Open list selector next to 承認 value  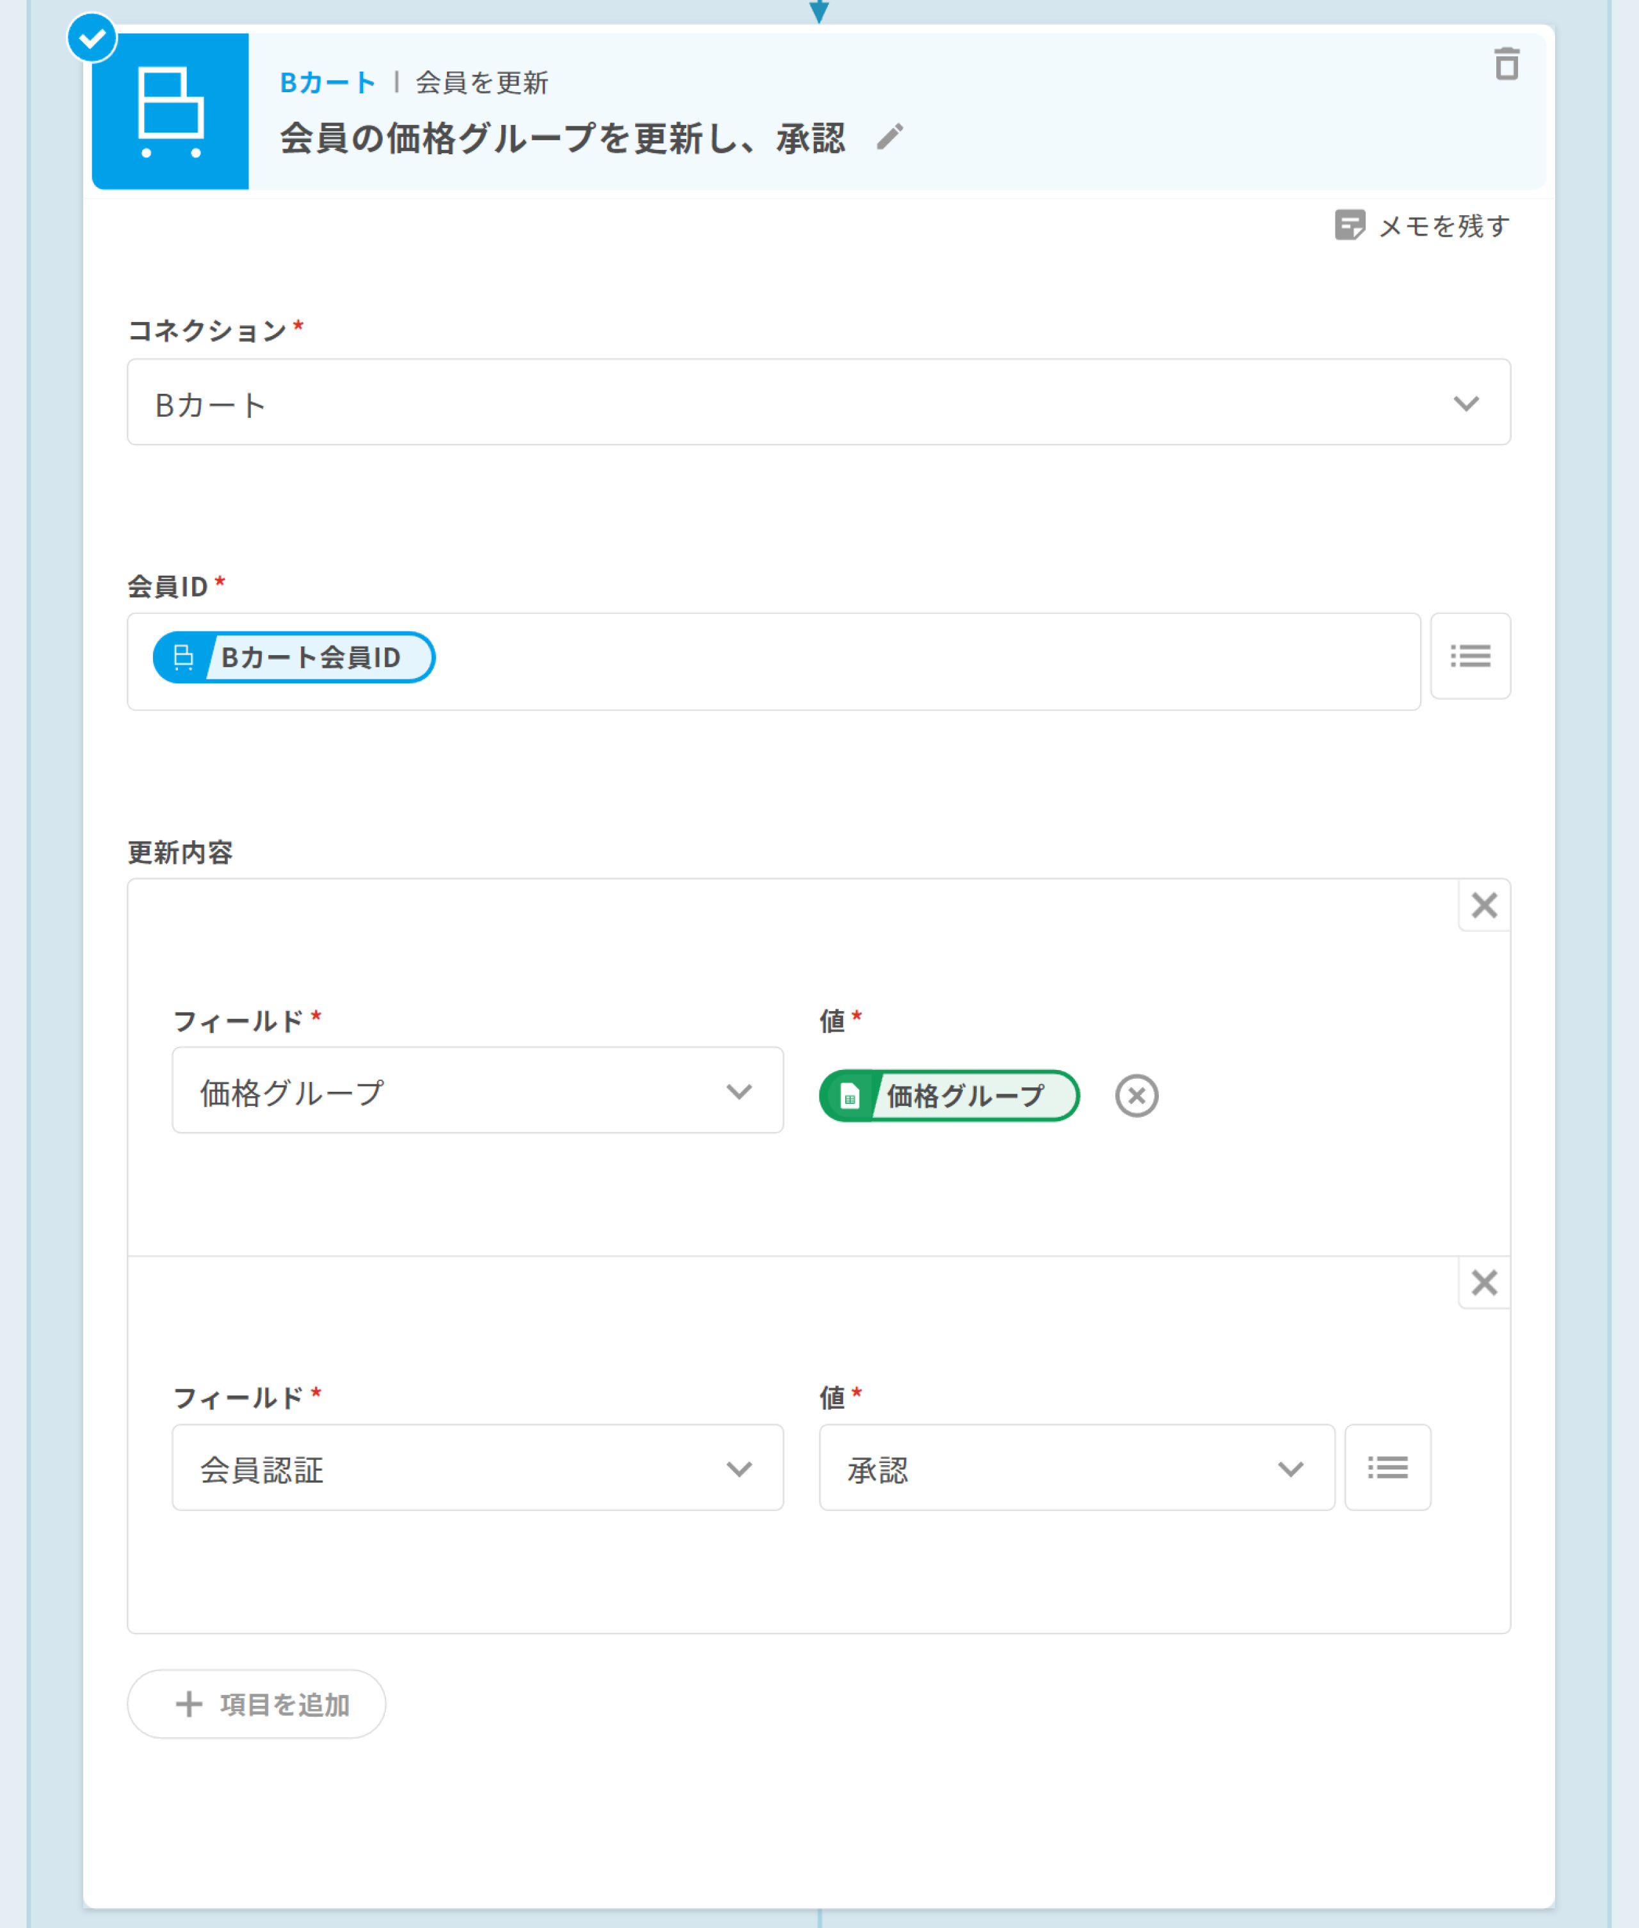point(1387,1467)
